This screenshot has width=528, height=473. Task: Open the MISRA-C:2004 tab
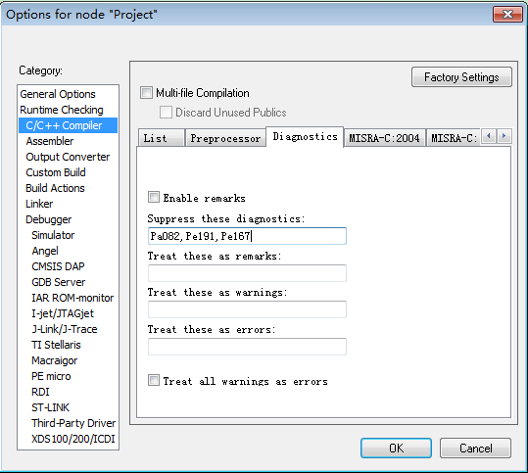click(x=385, y=138)
